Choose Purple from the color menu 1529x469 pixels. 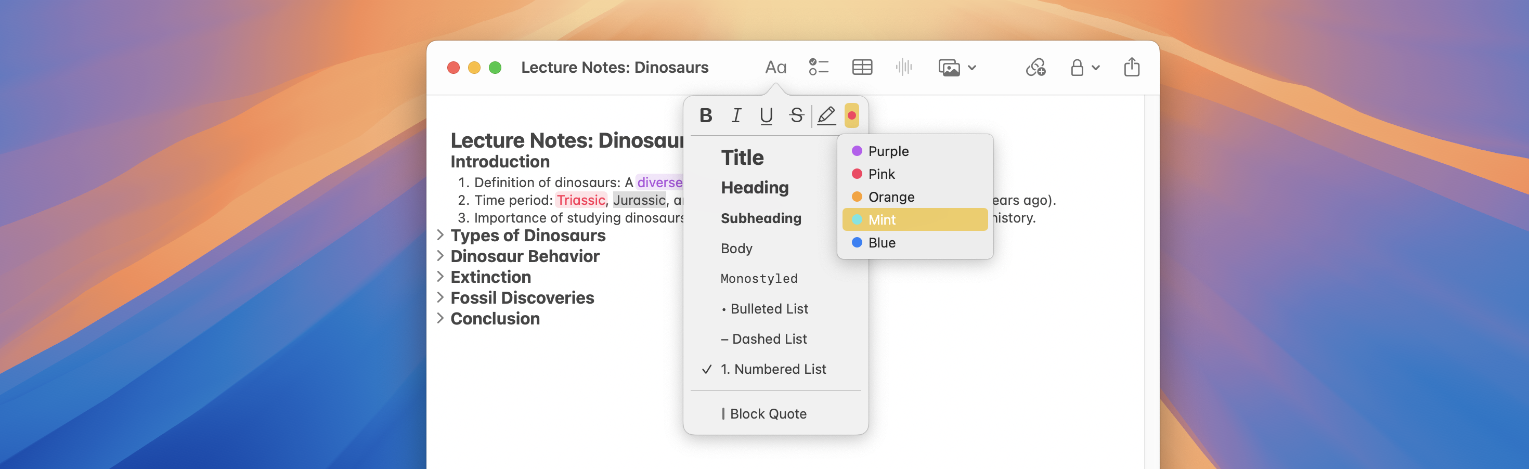888,151
